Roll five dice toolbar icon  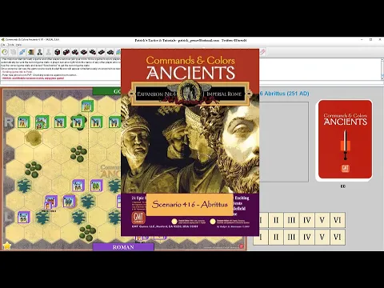pyautogui.click(x=93, y=52)
